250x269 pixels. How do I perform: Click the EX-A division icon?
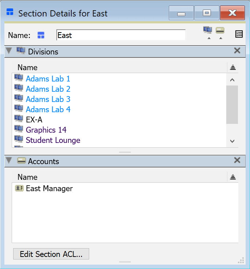(19, 120)
